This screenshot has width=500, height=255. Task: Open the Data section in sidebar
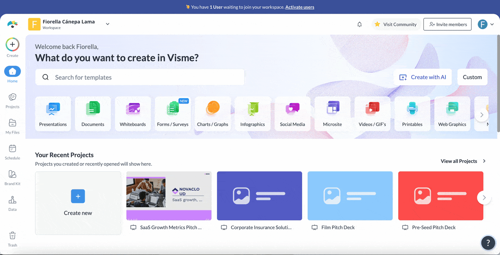click(12, 203)
